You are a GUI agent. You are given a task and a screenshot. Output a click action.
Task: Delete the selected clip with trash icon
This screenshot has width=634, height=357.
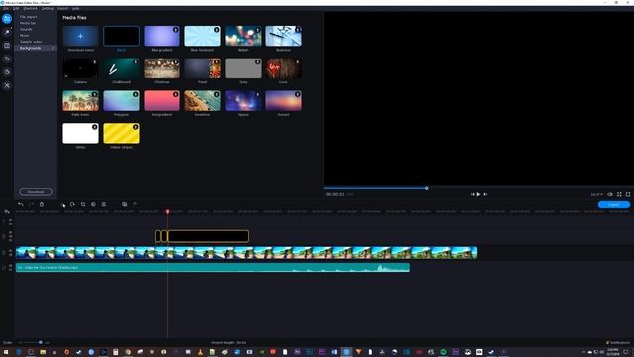click(42, 204)
